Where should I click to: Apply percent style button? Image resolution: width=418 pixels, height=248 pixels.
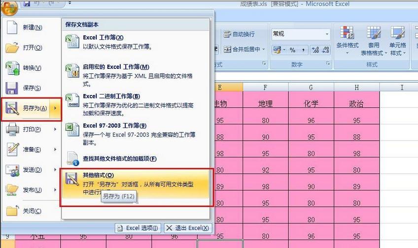pyautogui.click(x=292, y=50)
